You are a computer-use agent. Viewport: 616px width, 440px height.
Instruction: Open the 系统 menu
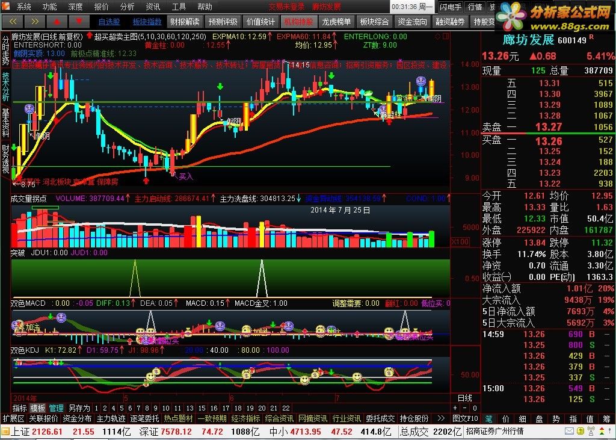point(23,7)
